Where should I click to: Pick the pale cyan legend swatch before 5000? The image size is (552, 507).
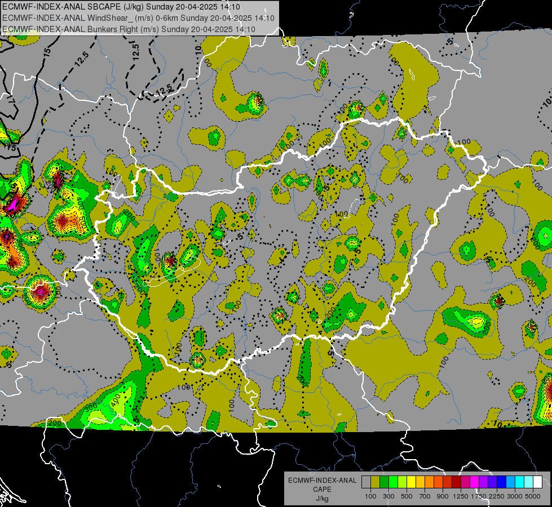[x=529, y=482]
